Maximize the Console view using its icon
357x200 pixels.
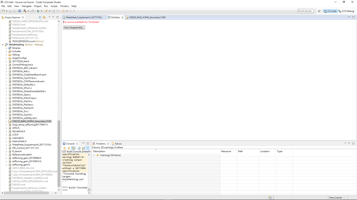point(88,144)
